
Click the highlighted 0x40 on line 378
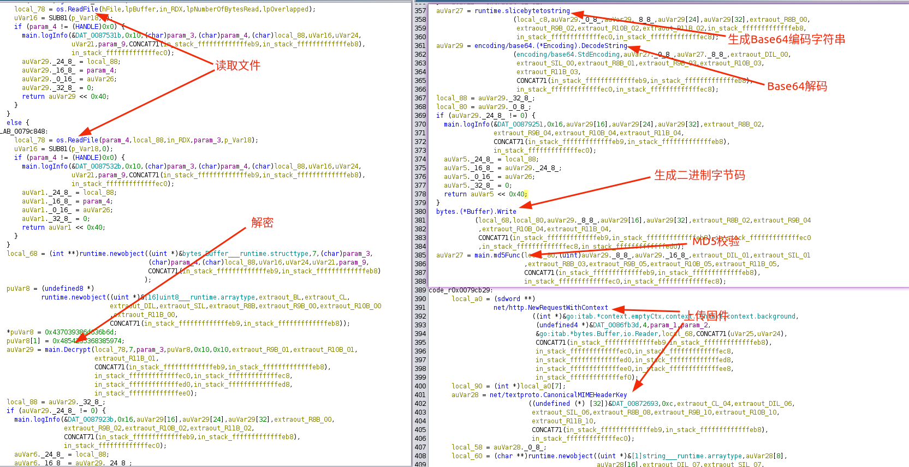pos(518,194)
